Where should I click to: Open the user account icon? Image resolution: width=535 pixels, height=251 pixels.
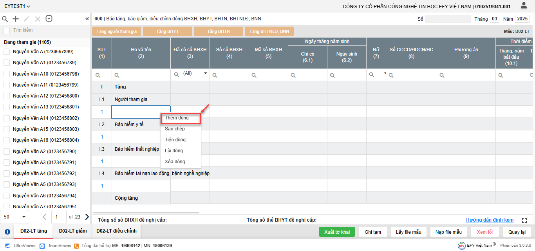pyautogui.click(x=524, y=6)
